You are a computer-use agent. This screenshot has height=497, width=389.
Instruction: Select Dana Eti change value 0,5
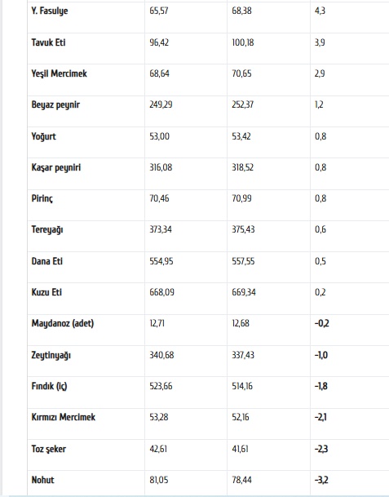pos(320,261)
